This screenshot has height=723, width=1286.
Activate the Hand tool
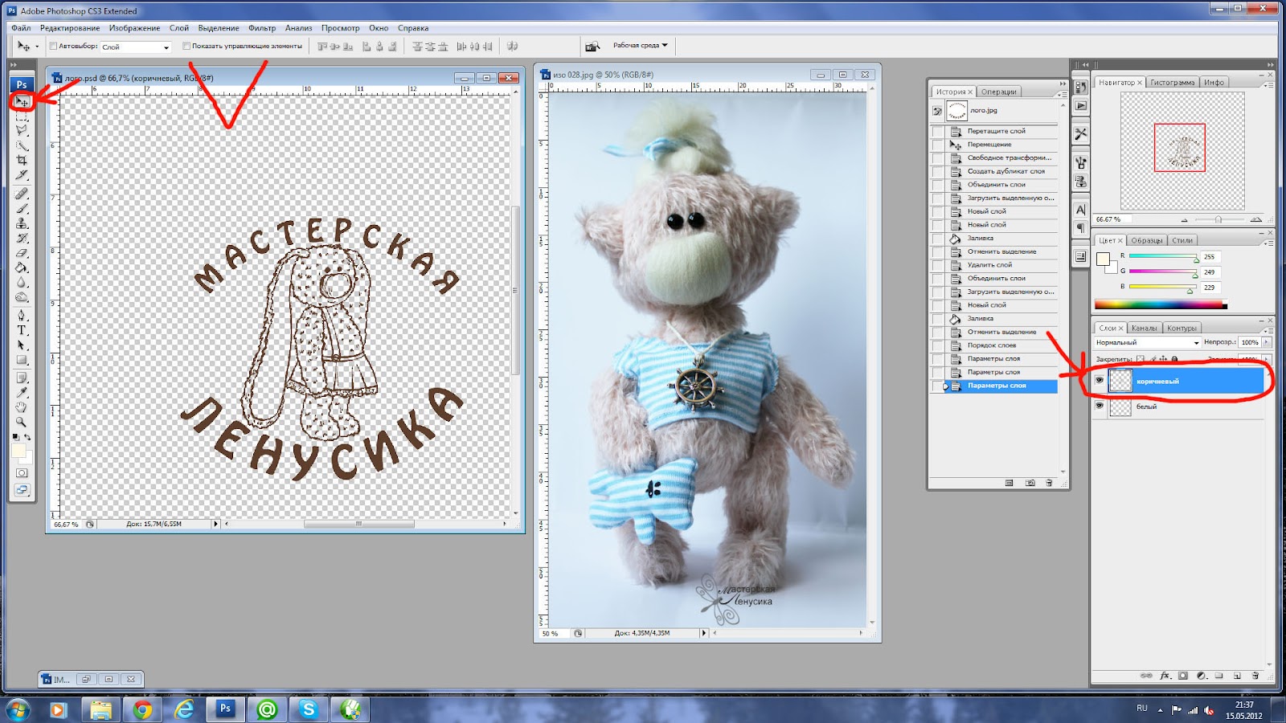pyautogui.click(x=22, y=407)
